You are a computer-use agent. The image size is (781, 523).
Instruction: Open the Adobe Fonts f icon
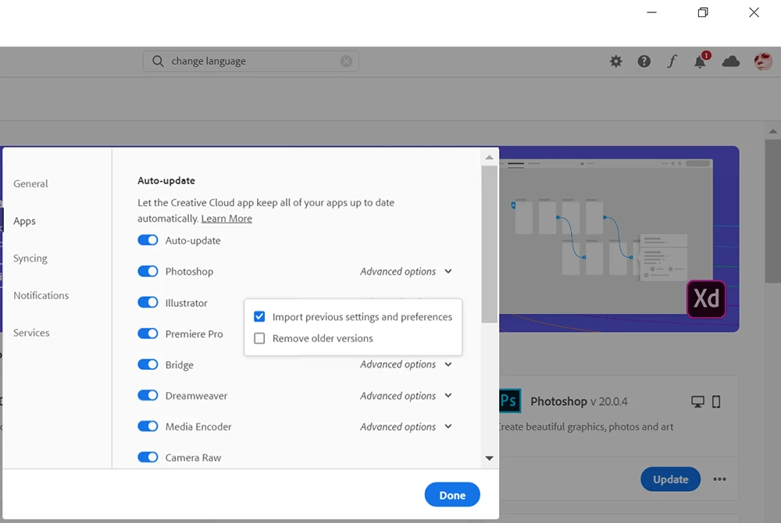point(672,61)
